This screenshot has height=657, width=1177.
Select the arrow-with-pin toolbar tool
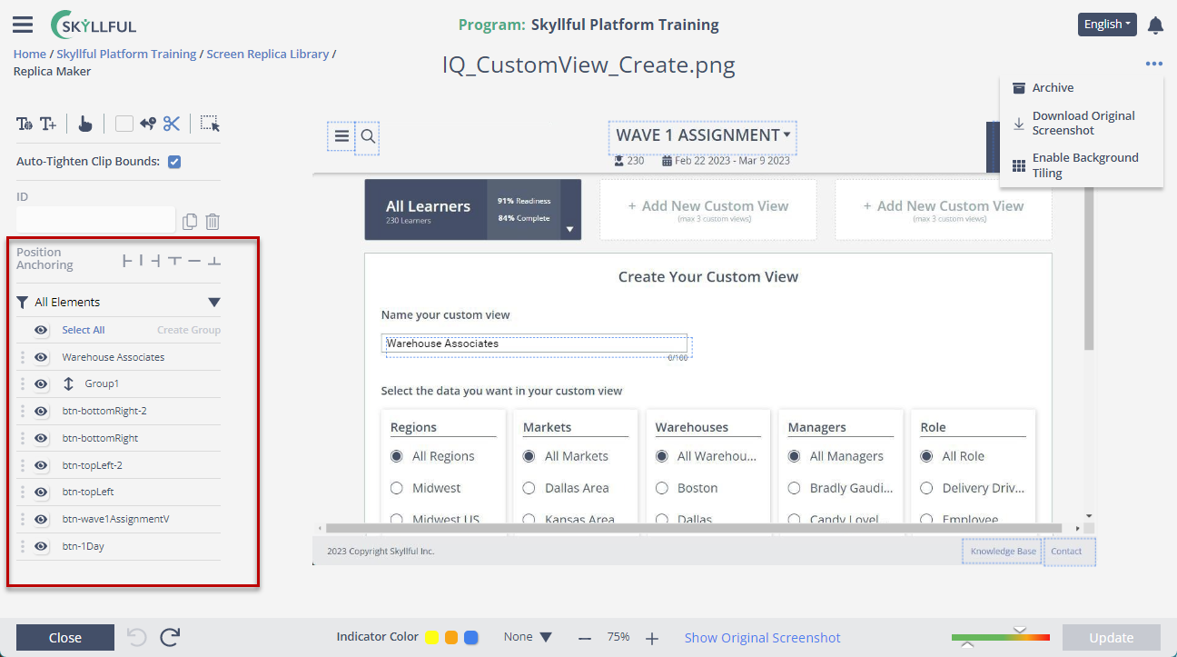pyautogui.click(x=148, y=124)
